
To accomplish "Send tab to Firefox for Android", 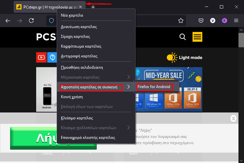I will point(156,87).
